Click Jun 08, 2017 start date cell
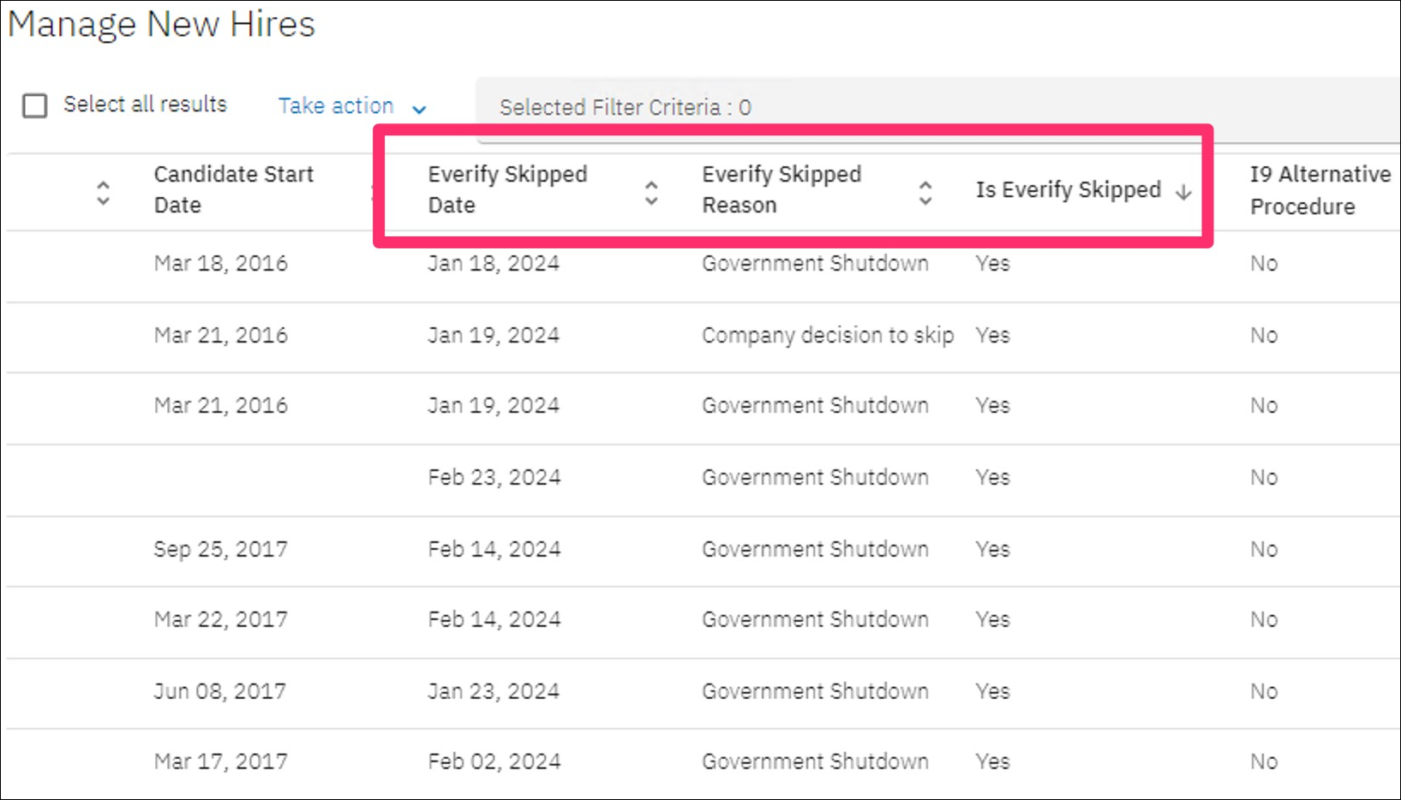This screenshot has width=1401, height=800. click(x=220, y=691)
